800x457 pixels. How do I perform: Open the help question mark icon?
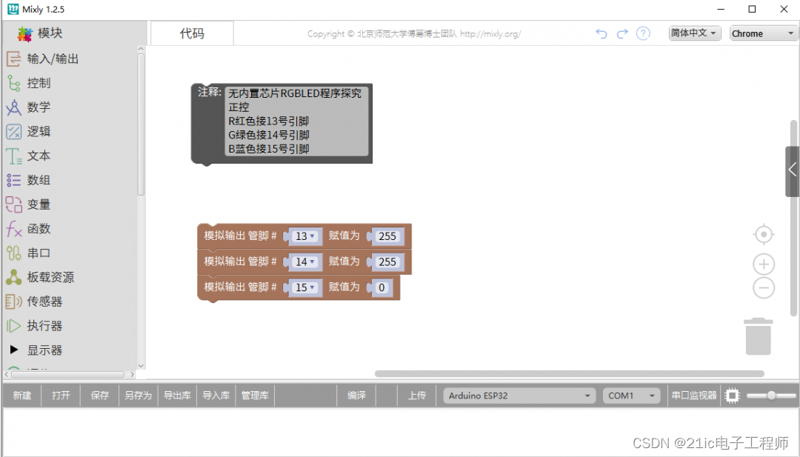(x=644, y=33)
